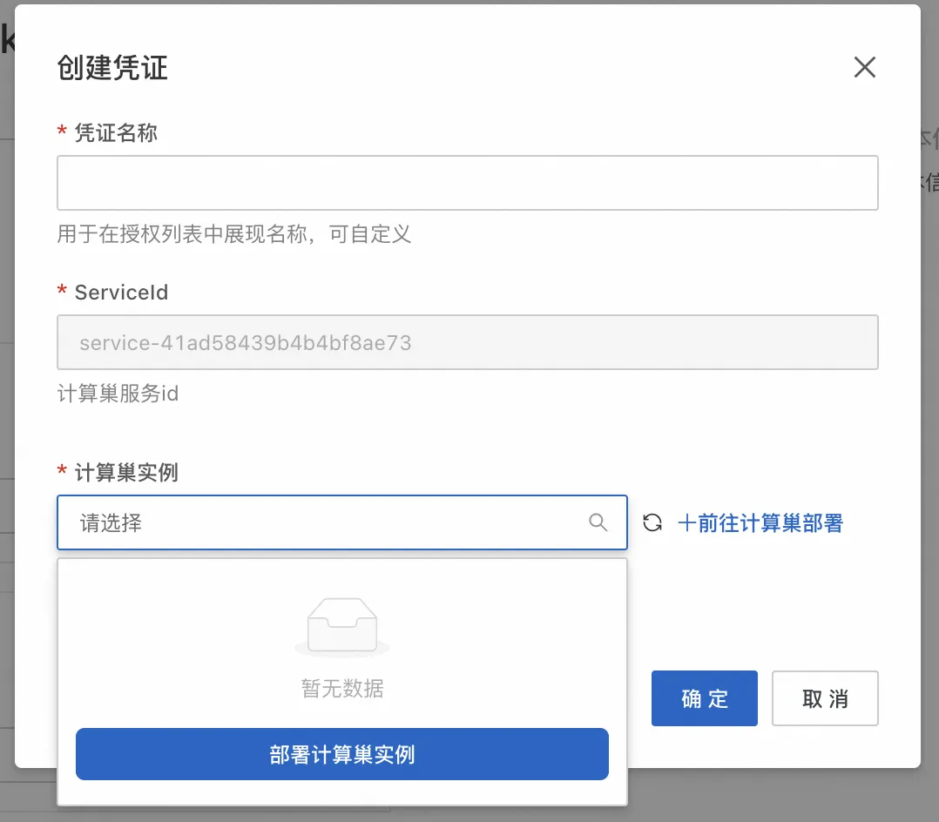This screenshot has height=822, width=939.
Task: Follow the 前往计算巢部署 link
Action: point(769,523)
